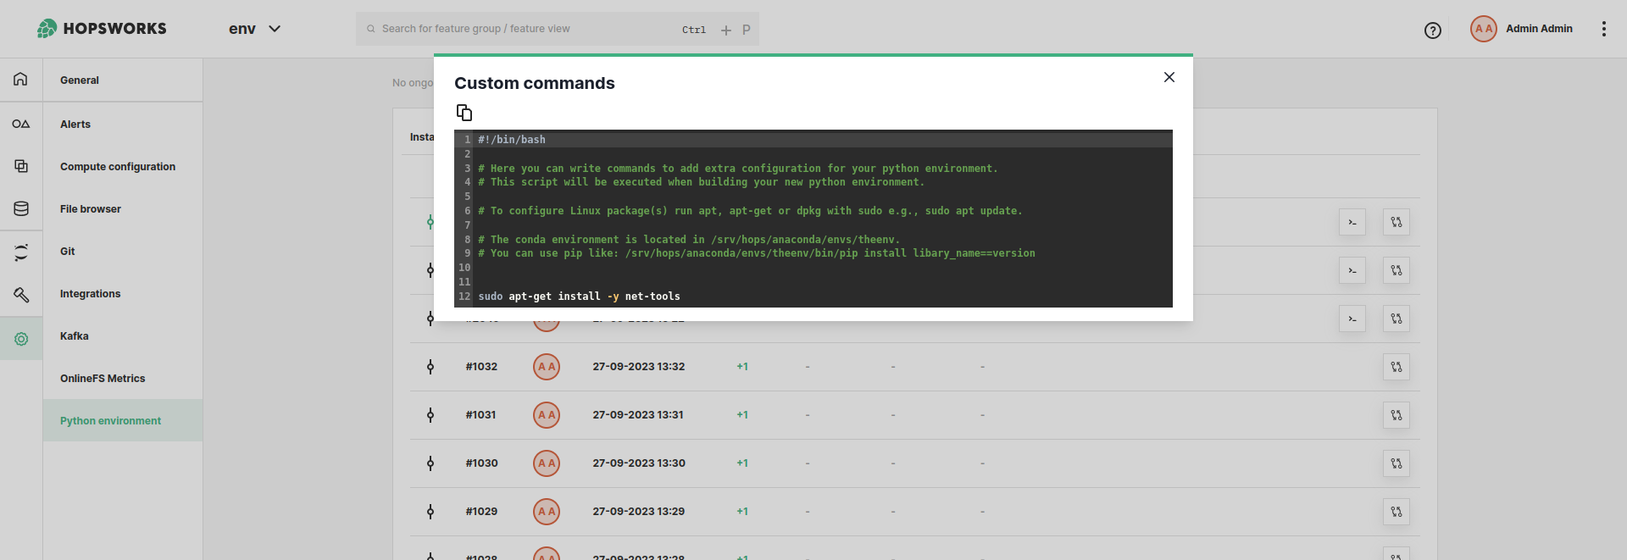The image size is (1627, 560).
Task: Open the Admin Admin avatar menu
Action: click(1483, 29)
